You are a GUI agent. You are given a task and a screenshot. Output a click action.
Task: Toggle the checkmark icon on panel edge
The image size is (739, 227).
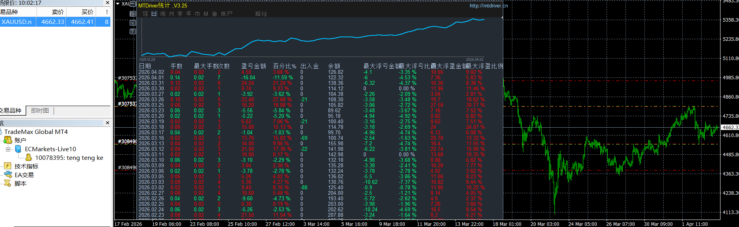coord(133,22)
